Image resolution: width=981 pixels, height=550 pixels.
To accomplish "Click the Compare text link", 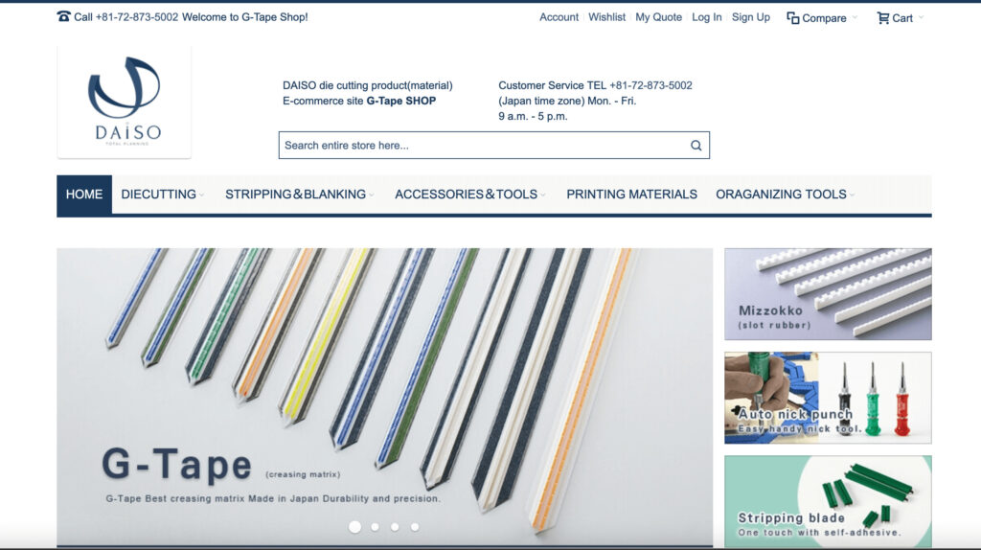I will (824, 19).
